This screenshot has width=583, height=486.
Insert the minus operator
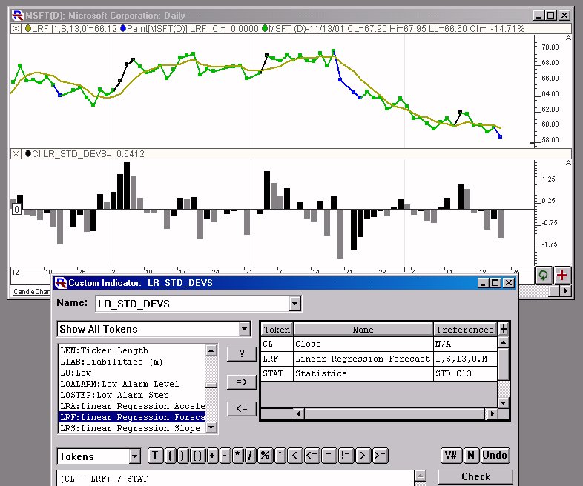(x=225, y=456)
